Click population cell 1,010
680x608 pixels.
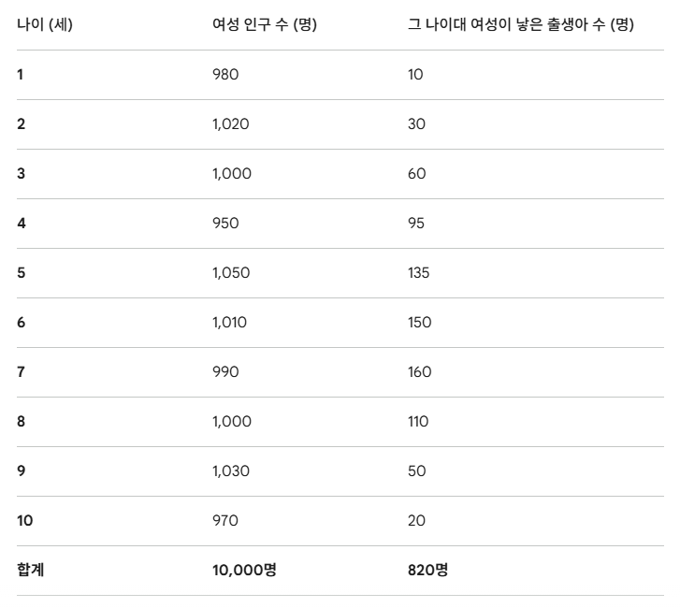(229, 322)
